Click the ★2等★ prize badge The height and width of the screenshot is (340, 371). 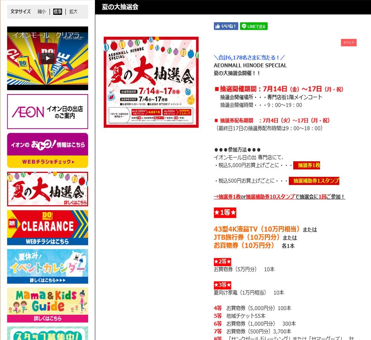coord(222,262)
